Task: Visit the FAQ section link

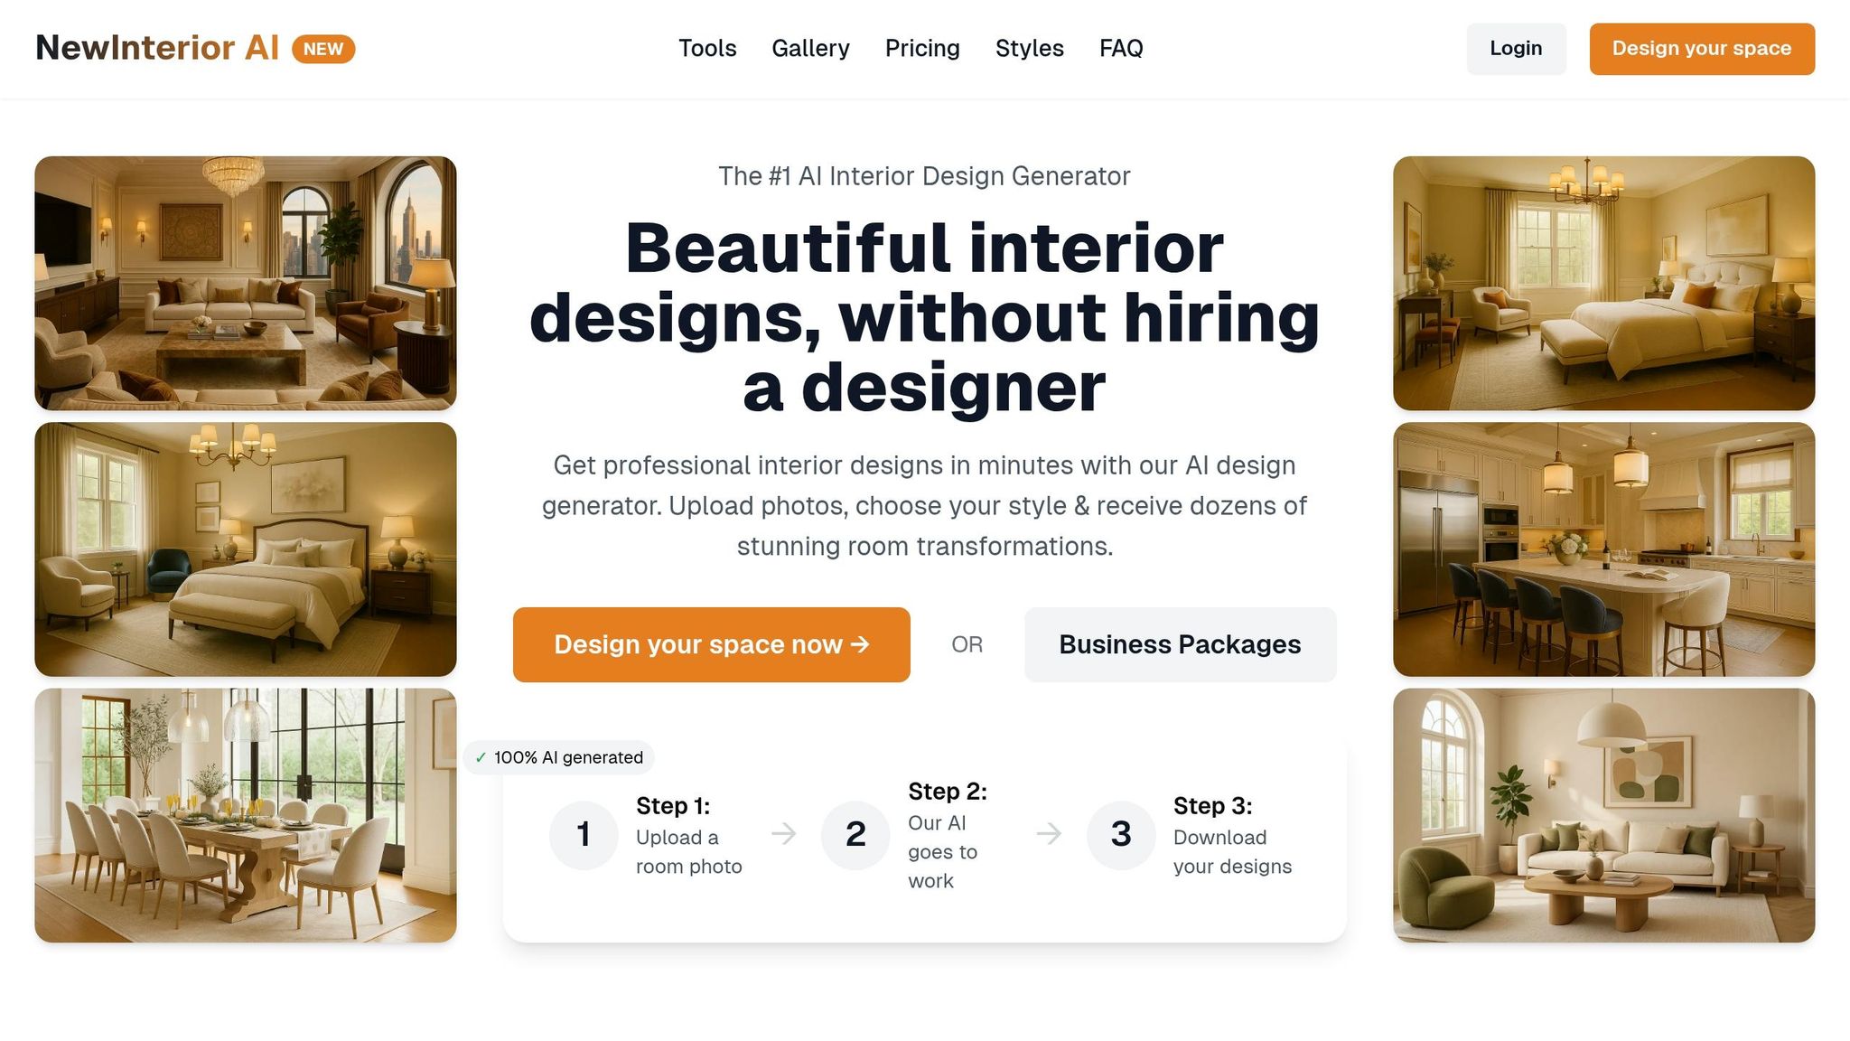Action: [x=1121, y=48]
